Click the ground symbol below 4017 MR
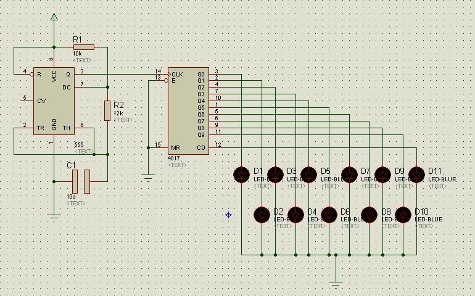 (x=148, y=177)
